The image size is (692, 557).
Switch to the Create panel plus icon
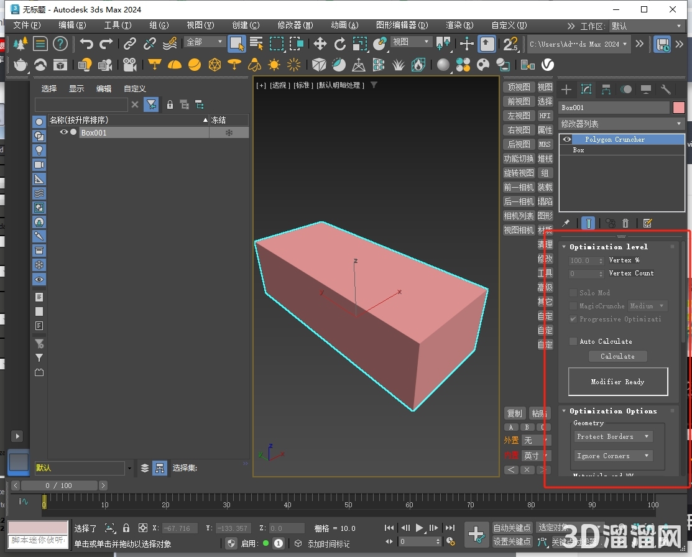566,90
